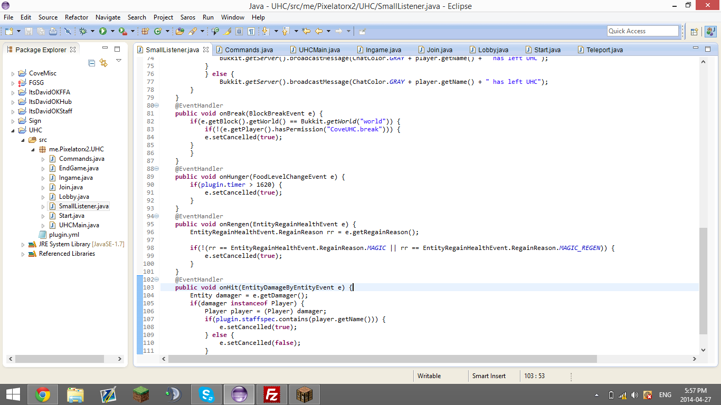
Task: Select plugin.yml in the package tree
Action: tap(64, 235)
